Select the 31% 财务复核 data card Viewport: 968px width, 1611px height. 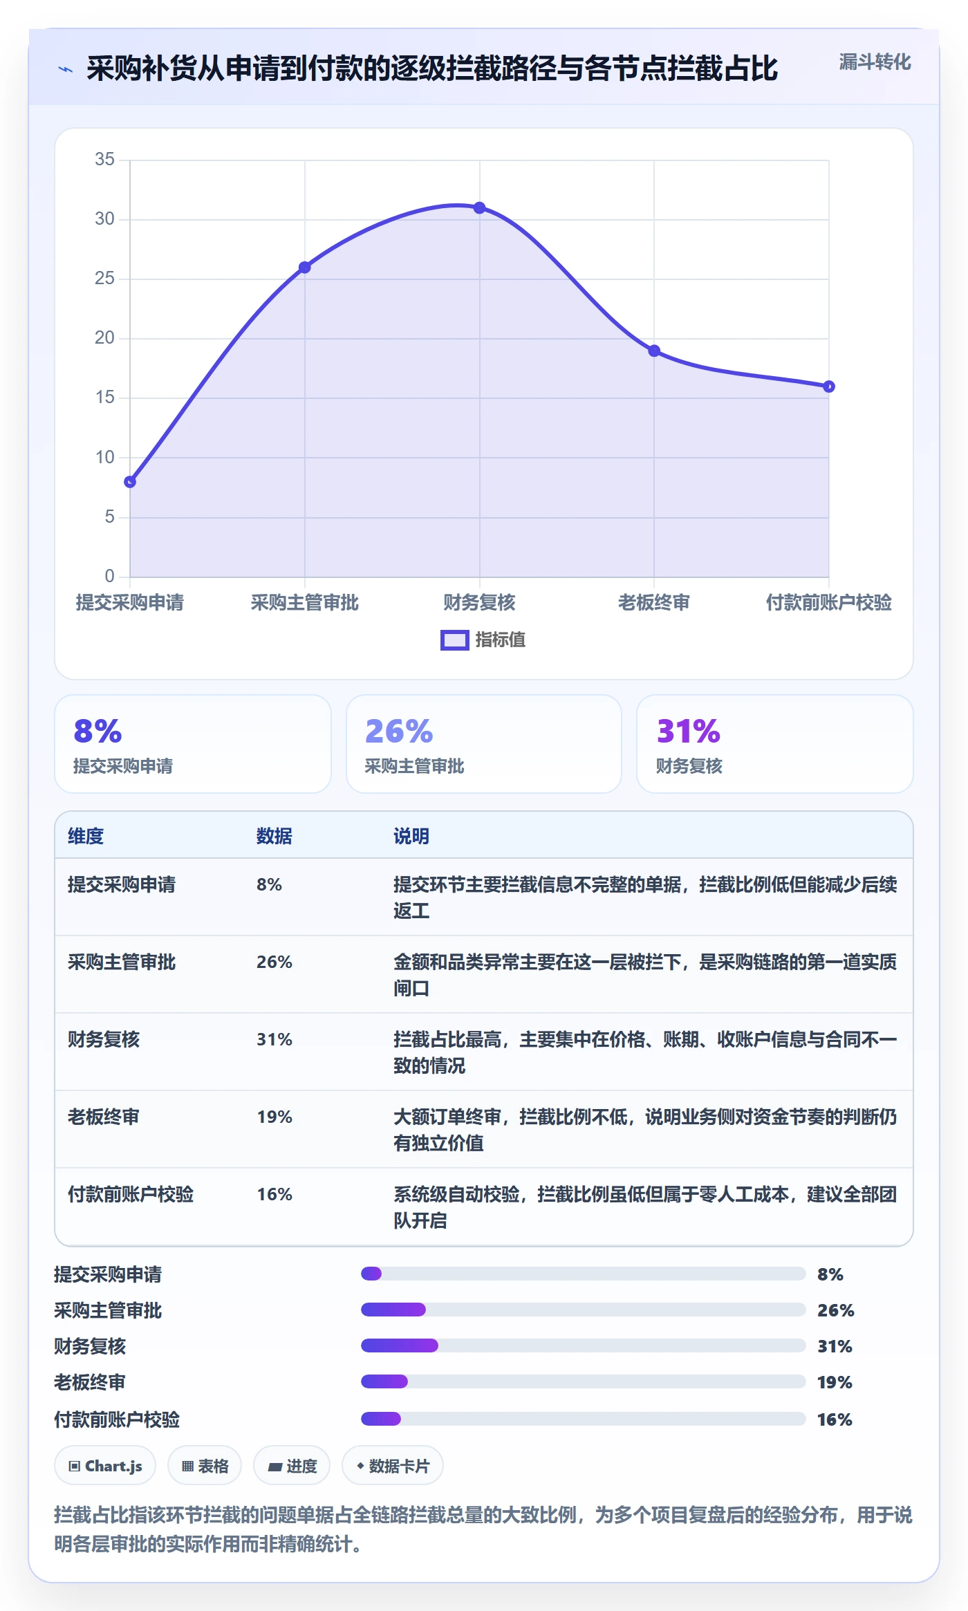click(774, 744)
